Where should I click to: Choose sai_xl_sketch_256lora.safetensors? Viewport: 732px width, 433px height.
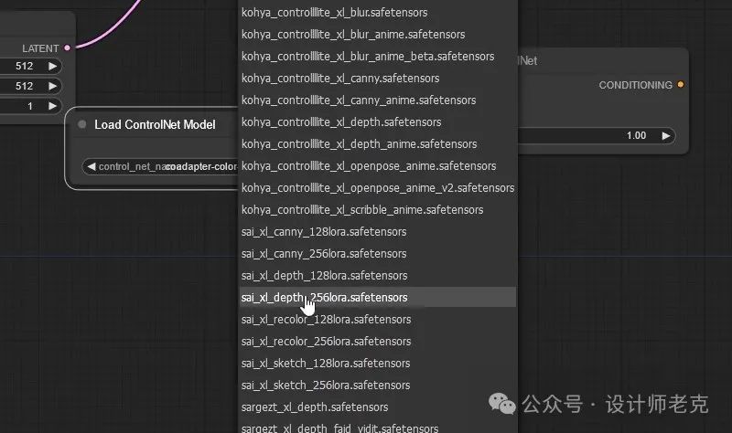[x=377, y=385]
